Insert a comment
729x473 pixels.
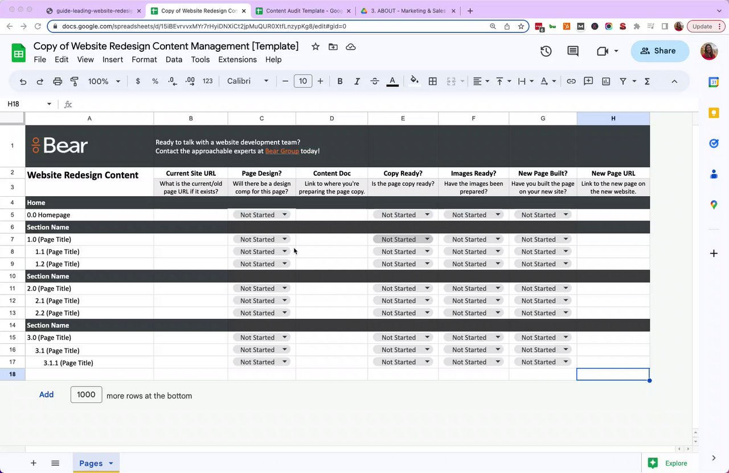tap(588, 81)
